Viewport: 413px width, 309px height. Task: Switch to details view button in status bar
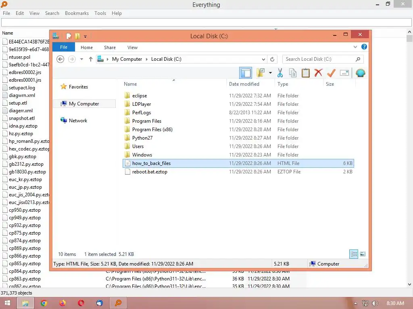(353, 254)
